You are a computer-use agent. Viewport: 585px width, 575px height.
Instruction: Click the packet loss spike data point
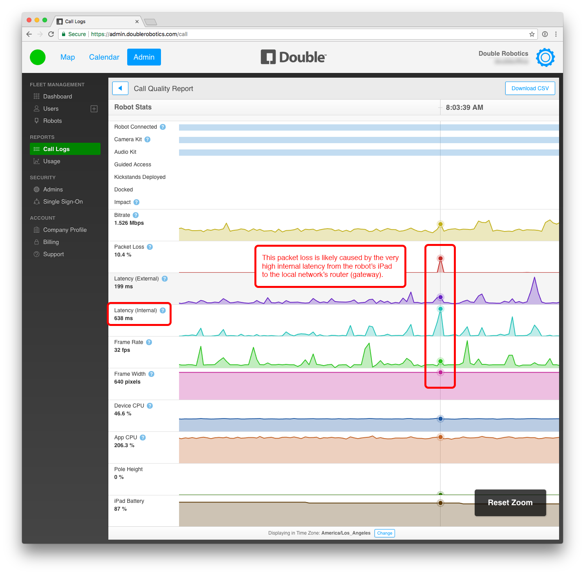click(x=441, y=258)
